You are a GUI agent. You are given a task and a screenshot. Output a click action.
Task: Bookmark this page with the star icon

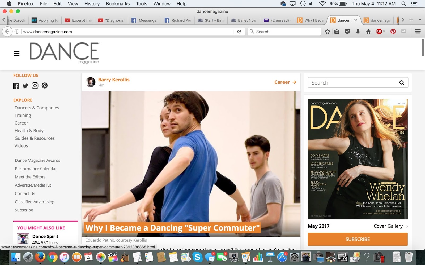tap(327, 31)
